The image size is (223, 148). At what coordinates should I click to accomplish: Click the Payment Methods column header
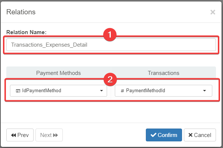pos(58,73)
